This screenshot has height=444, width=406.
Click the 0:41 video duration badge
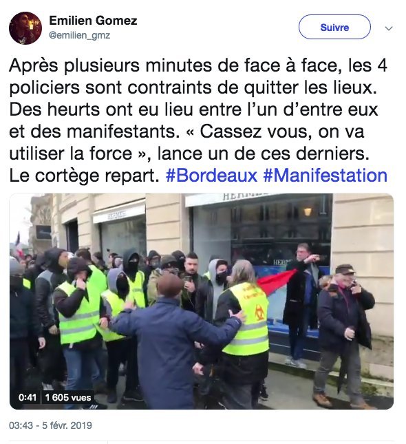tap(28, 397)
